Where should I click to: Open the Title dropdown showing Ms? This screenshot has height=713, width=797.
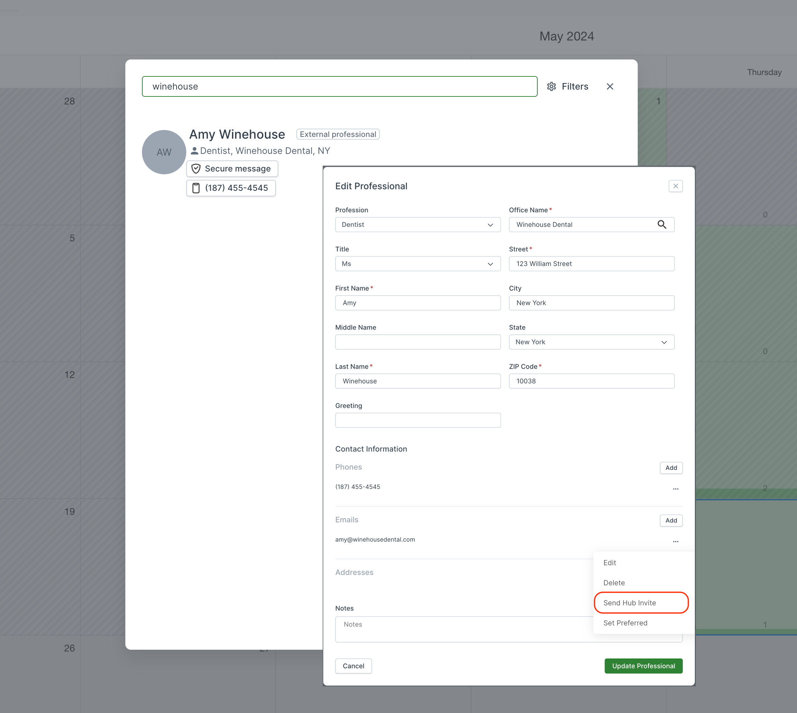pos(418,264)
